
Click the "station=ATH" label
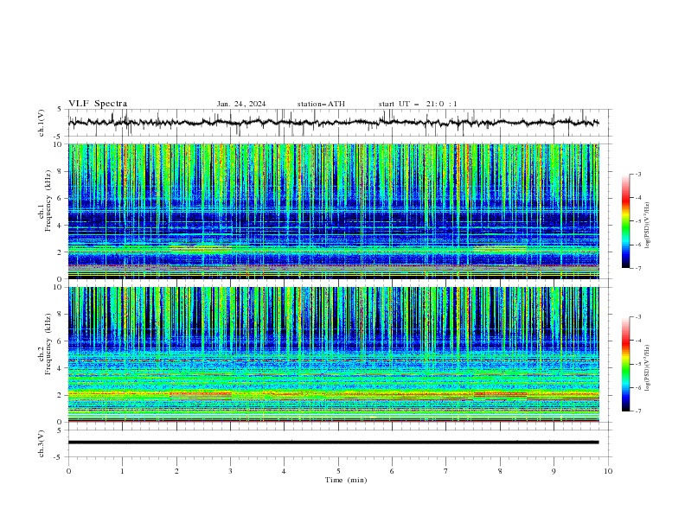(x=321, y=104)
